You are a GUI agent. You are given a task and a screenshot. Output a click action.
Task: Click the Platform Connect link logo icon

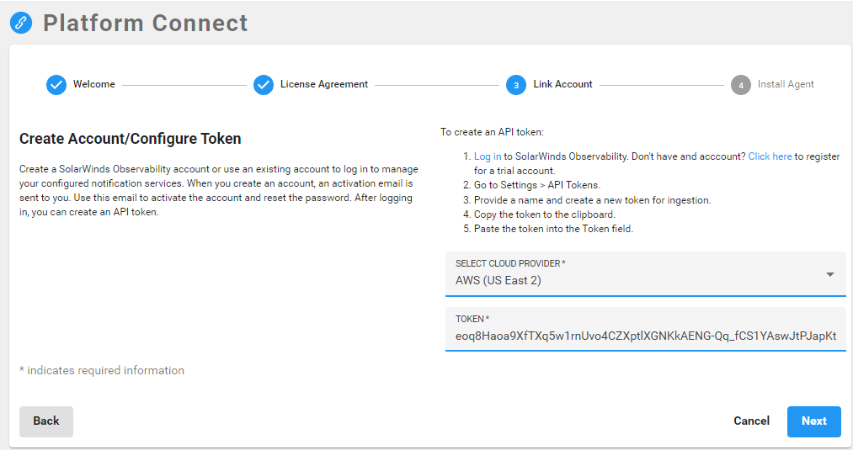point(21,23)
